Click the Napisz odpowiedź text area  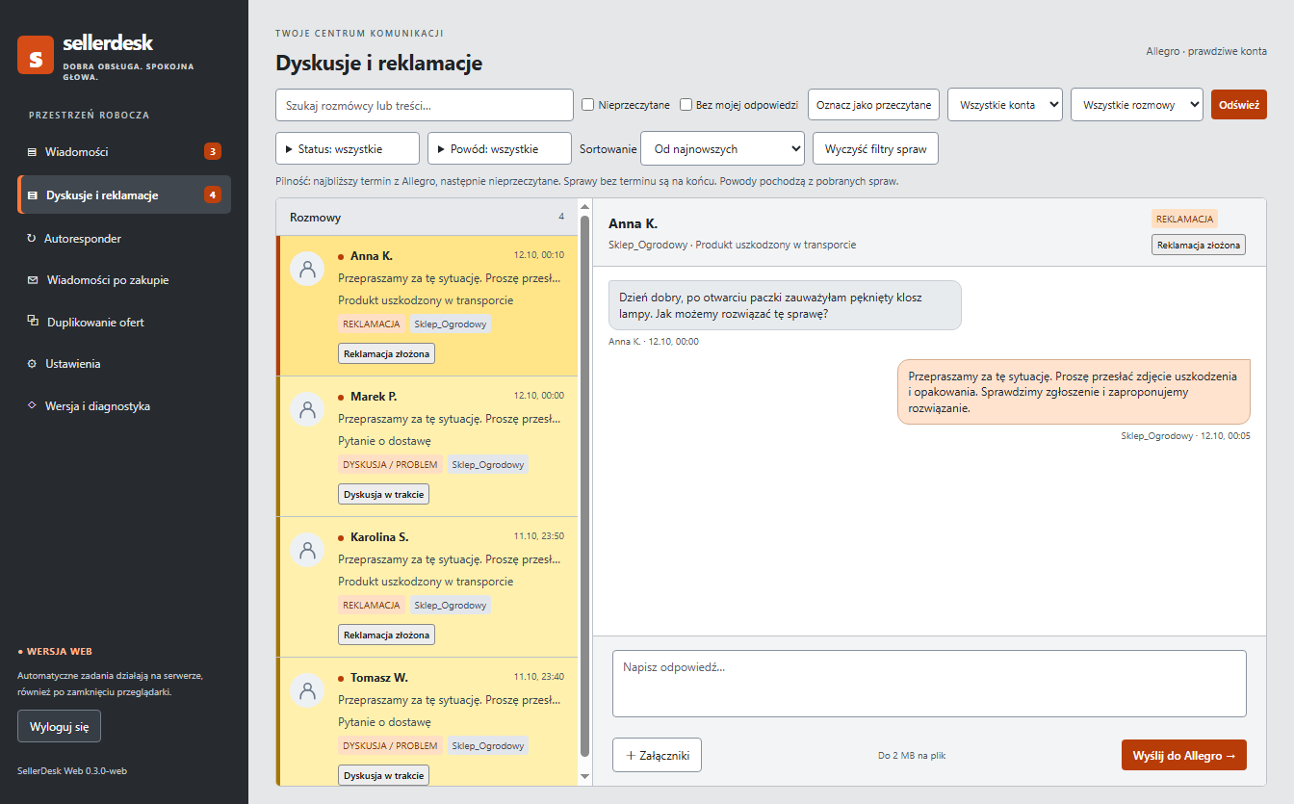pyautogui.click(x=929, y=684)
